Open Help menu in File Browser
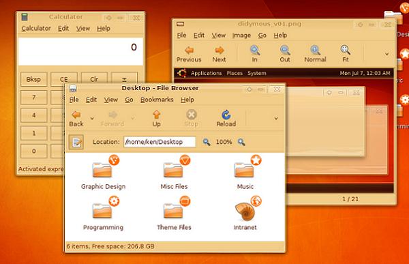This screenshot has height=264, width=409. coord(187,100)
